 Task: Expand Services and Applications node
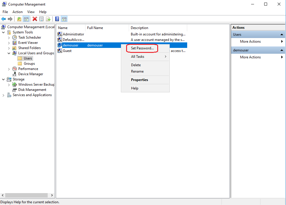(x=3, y=95)
